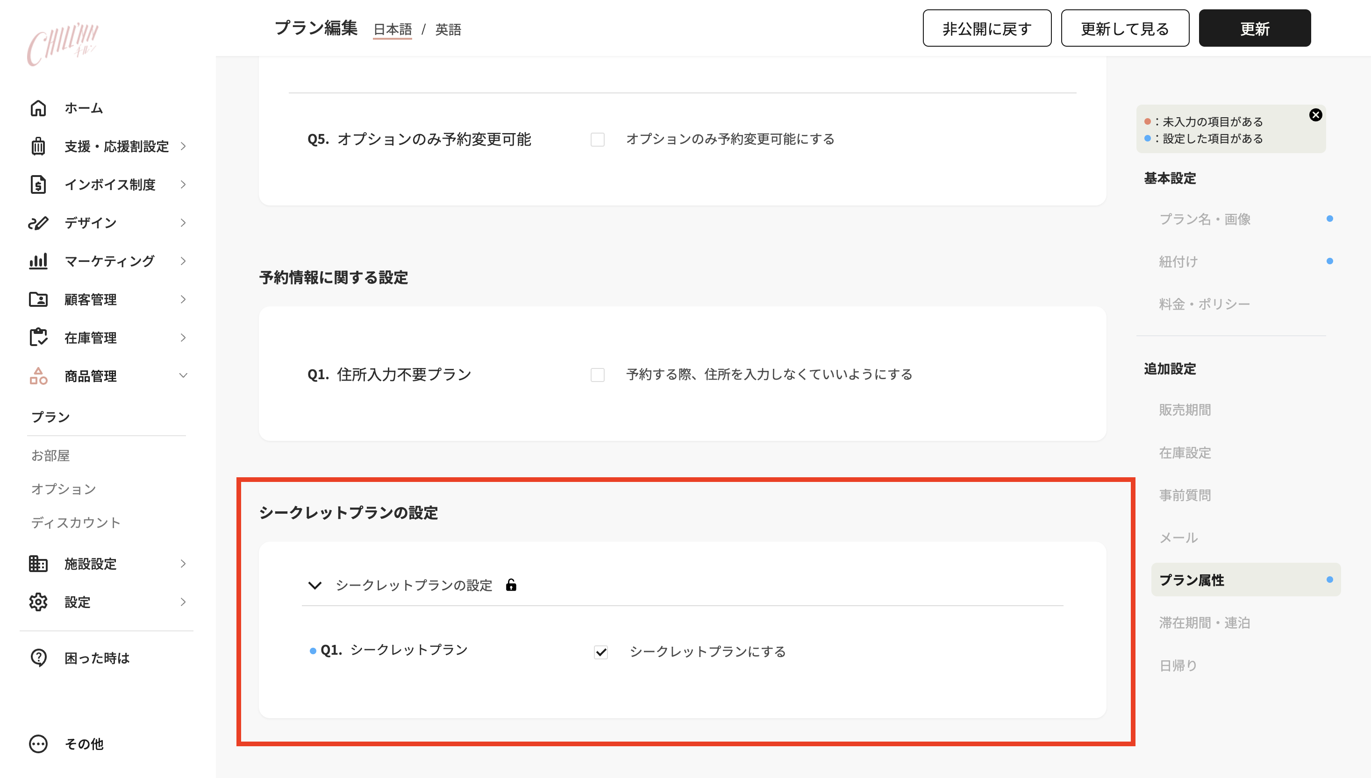Expand the 商品管理 submenu chevron
This screenshot has width=1371, height=778.
click(182, 375)
